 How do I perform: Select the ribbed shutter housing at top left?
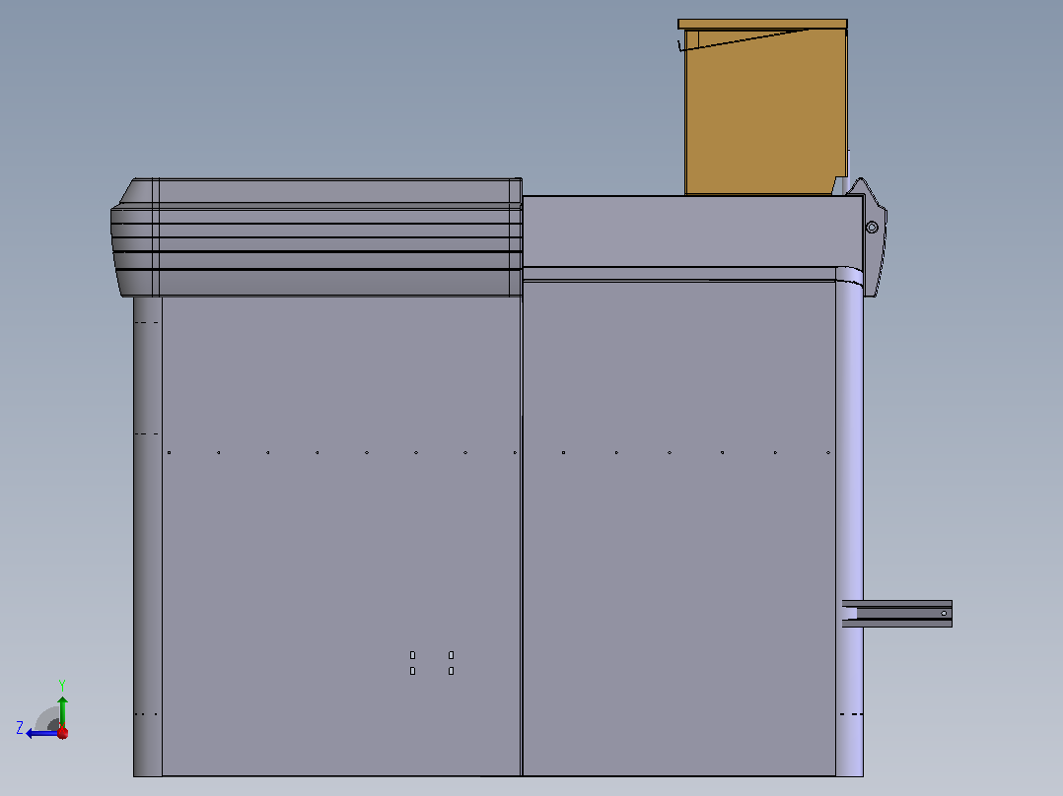[317, 237]
